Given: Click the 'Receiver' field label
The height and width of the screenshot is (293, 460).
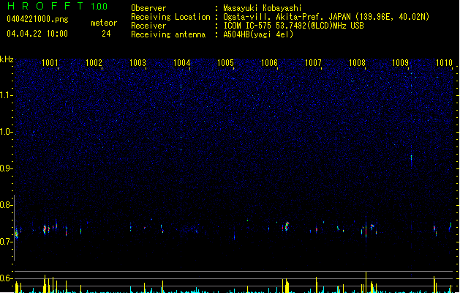Looking at the screenshot, I should (x=148, y=26).
